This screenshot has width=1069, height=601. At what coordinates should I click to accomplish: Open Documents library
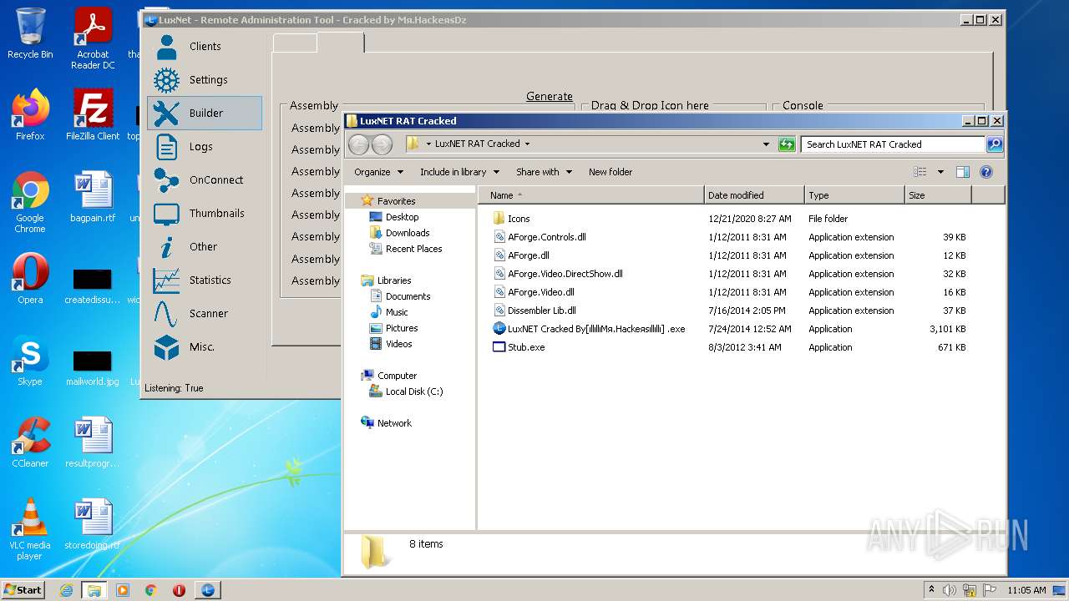click(408, 296)
